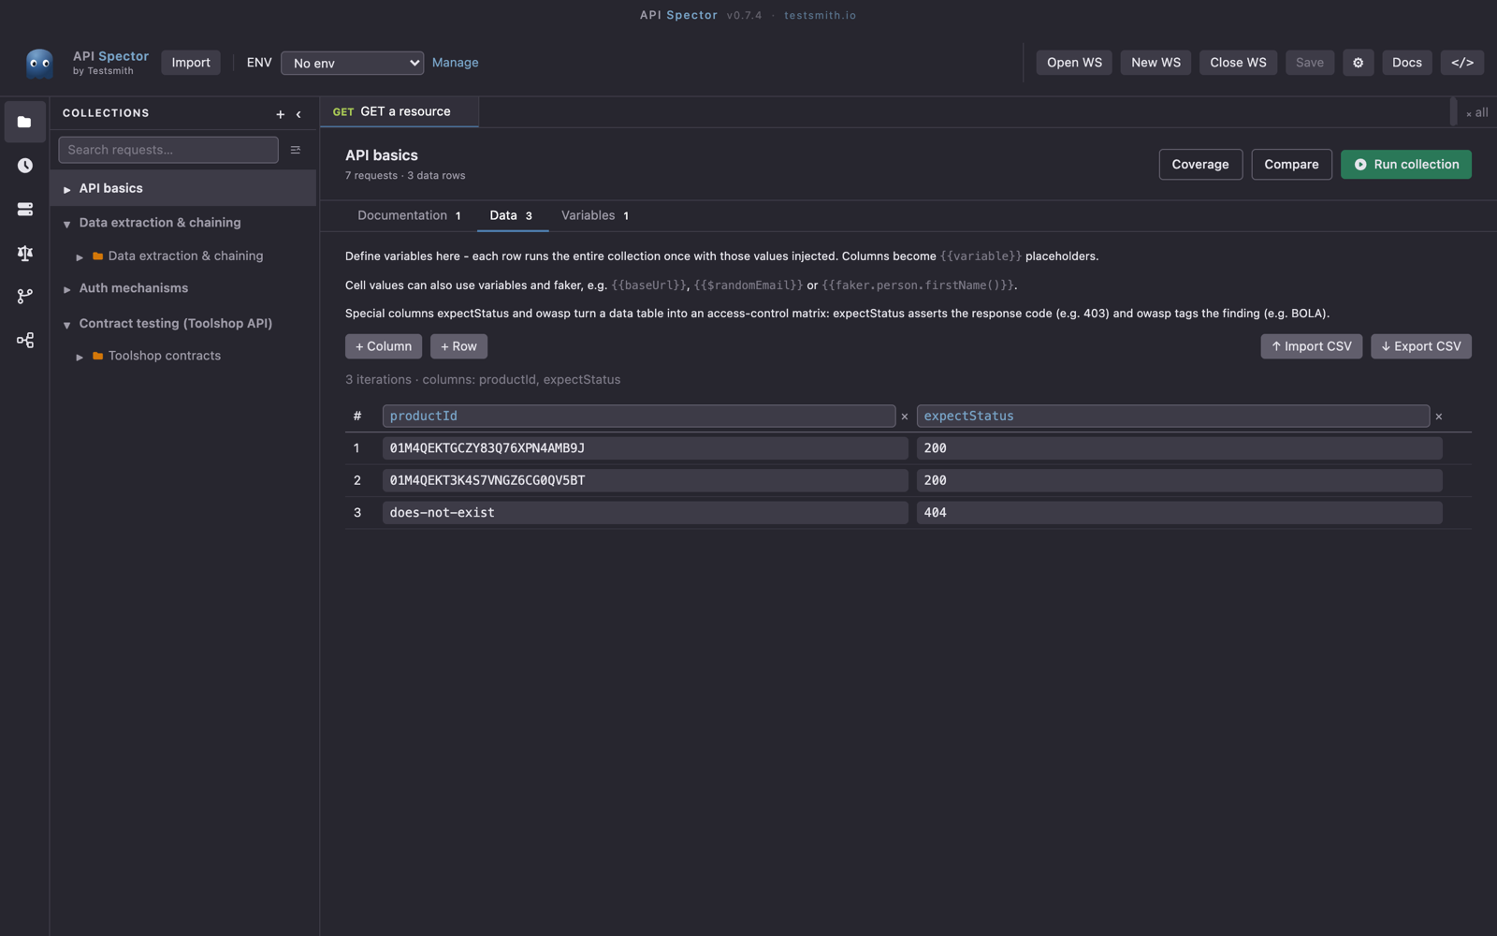
Task: Click Import CSV button
Action: coord(1311,346)
